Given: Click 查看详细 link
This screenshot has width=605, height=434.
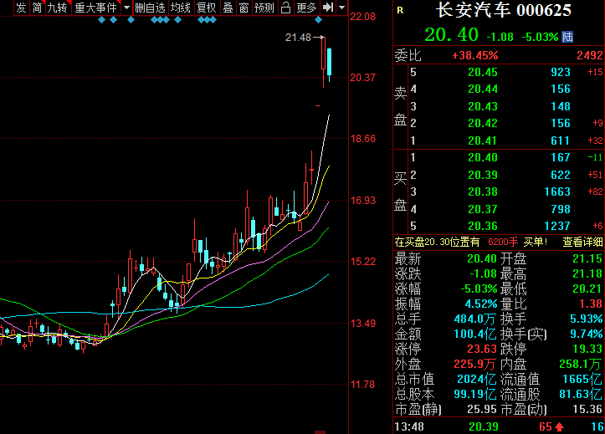Looking at the screenshot, I should [x=582, y=242].
